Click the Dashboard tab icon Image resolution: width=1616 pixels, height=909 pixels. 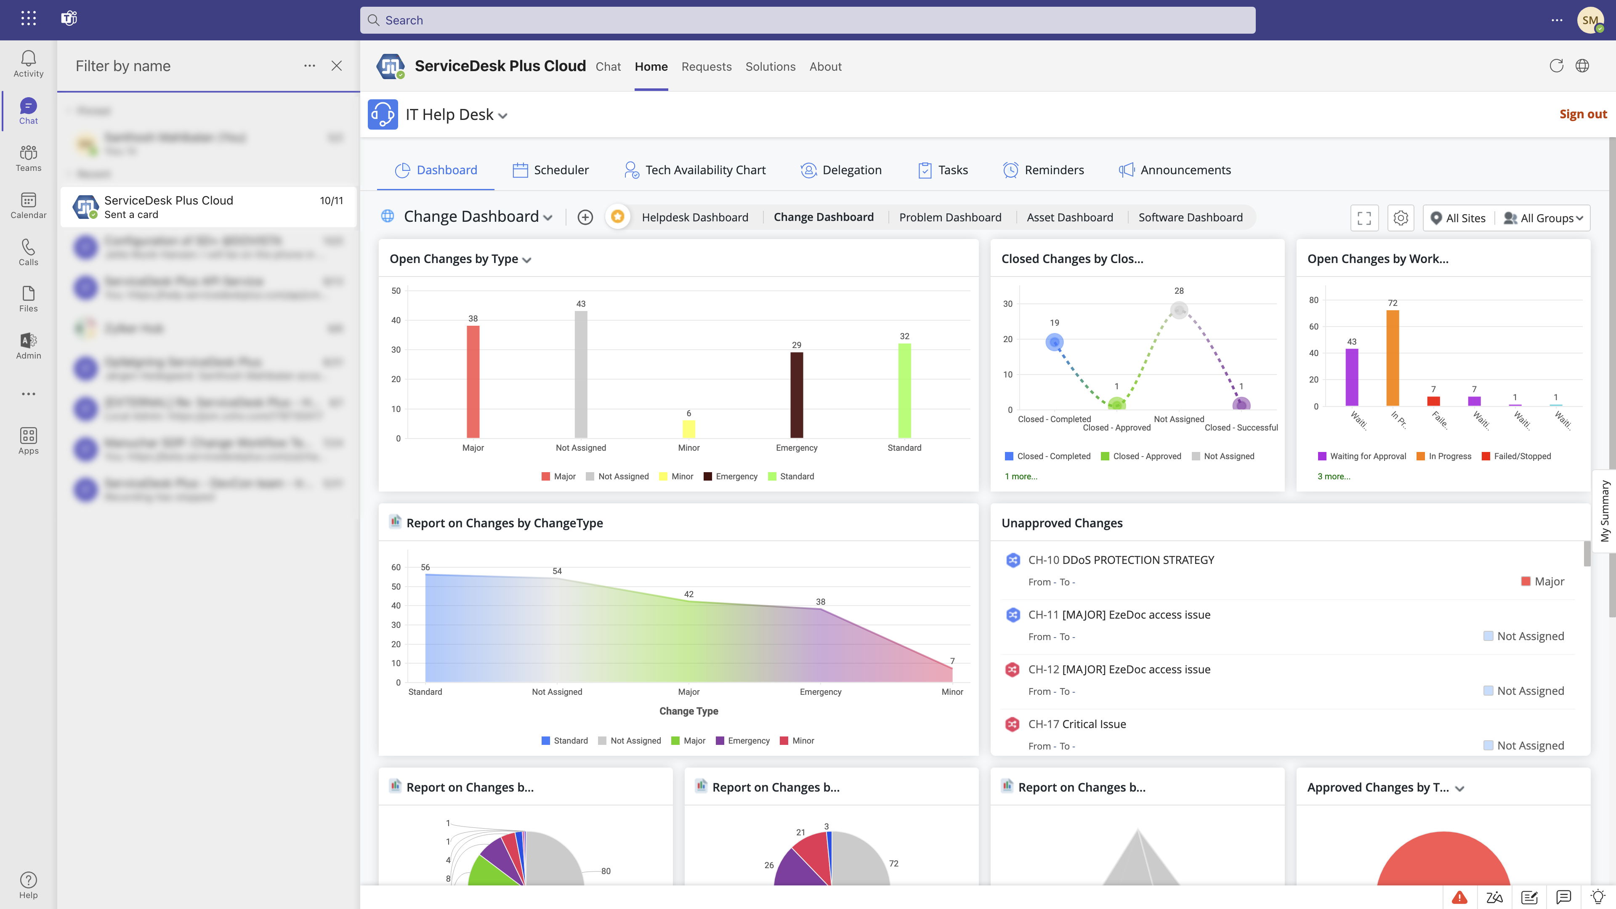[x=402, y=170]
